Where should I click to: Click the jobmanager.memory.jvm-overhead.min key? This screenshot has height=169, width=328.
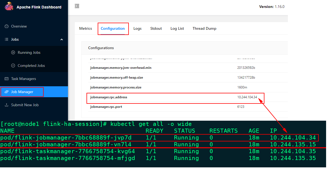coord(121,68)
